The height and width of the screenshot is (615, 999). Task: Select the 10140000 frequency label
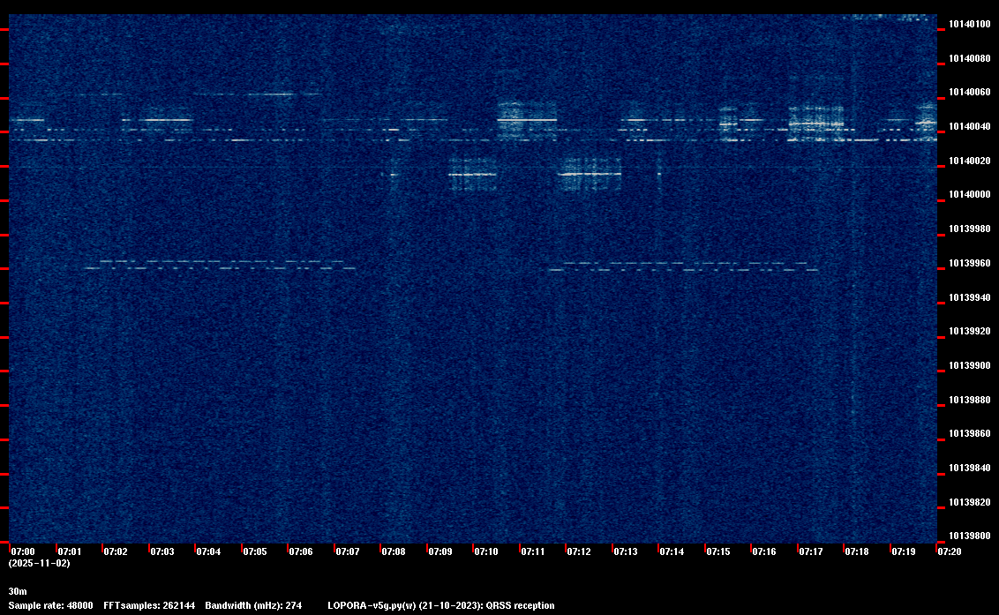point(970,194)
